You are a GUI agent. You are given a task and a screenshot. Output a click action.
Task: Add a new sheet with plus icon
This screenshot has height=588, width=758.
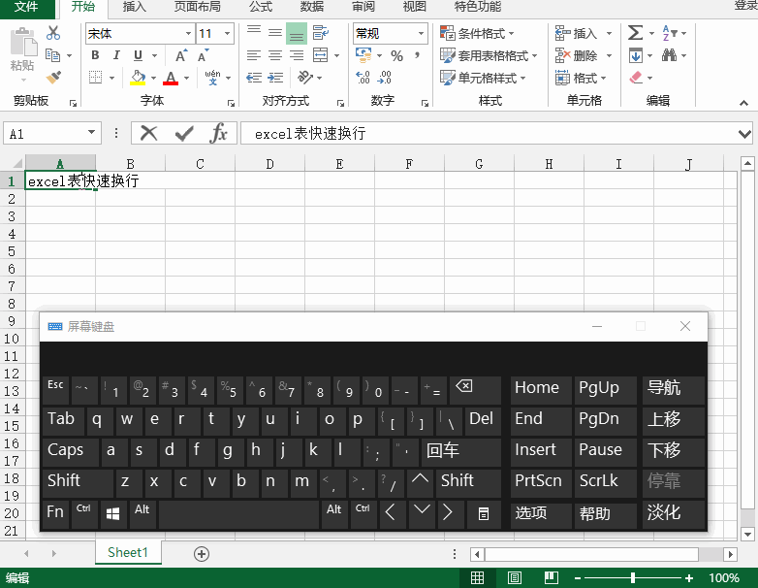pyautogui.click(x=202, y=553)
